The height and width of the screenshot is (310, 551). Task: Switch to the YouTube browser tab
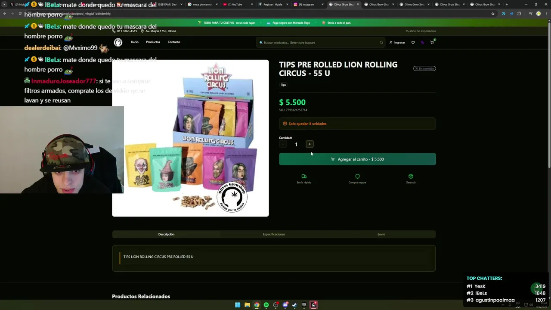tap(237, 4)
